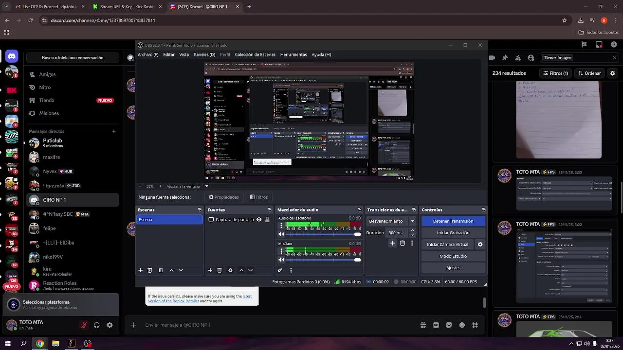The height and width of the screenshot is (350, 623).
Task: Mute Audio del escritorio
Action: (x=281, y=234)
